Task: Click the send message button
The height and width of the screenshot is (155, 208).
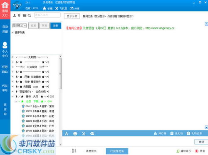Action: pyautogui.click(x=201, y=142)
